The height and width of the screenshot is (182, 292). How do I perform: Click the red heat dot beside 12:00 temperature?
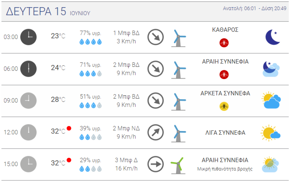pyautogui.click(x=69, y=128)
